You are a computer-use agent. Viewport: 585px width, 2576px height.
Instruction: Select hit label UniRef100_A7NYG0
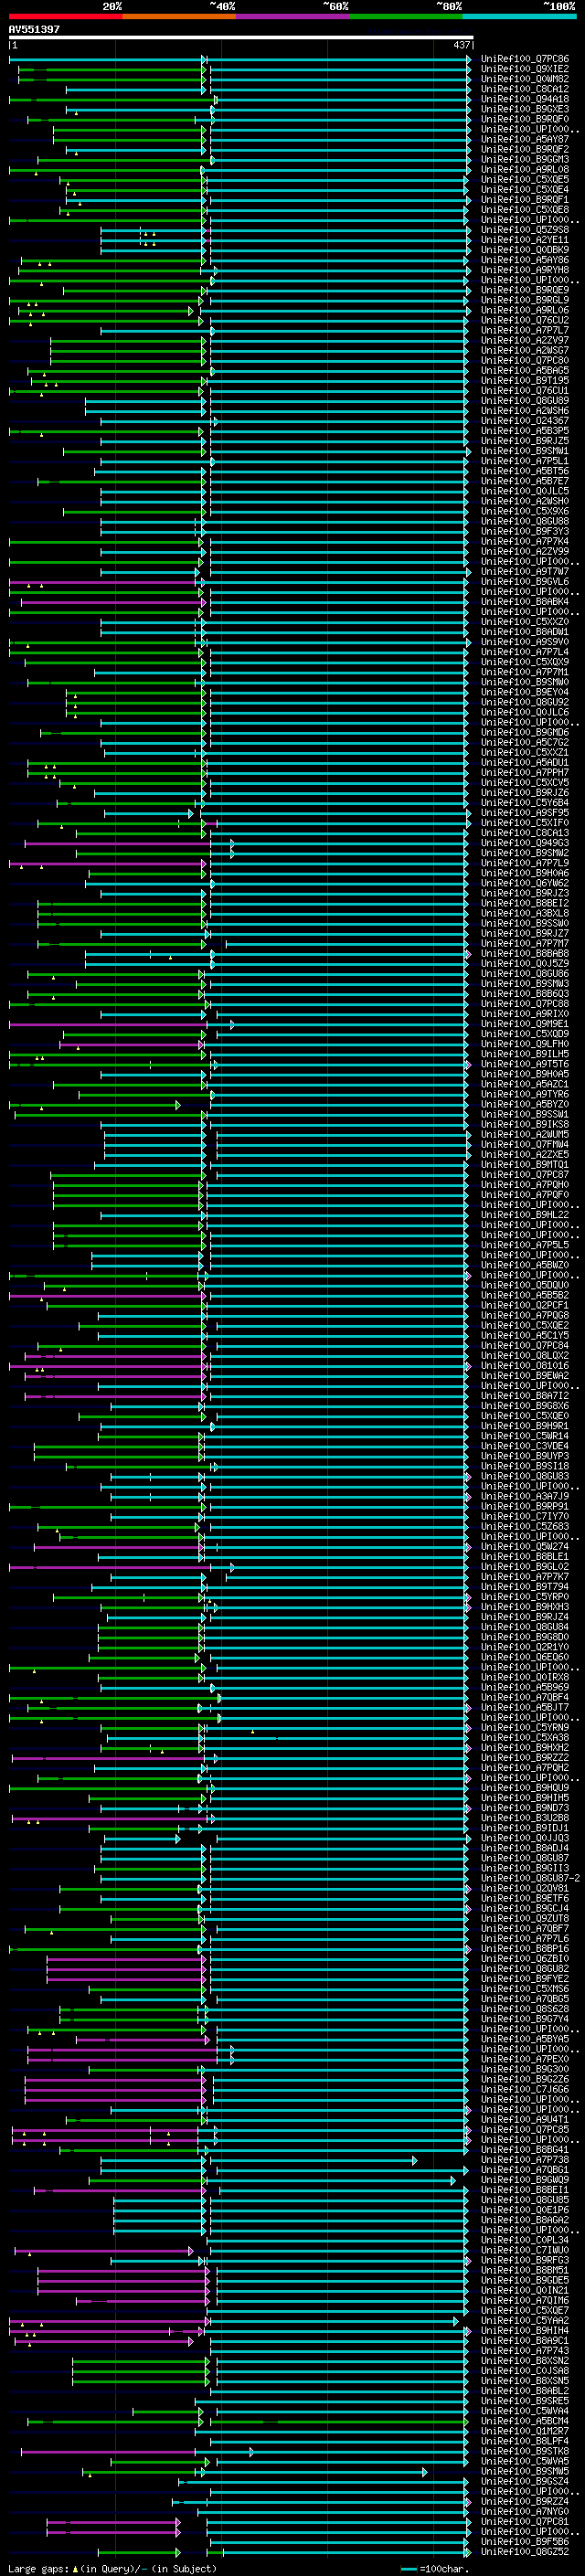pyautogui.click(x=525, y=2511)
